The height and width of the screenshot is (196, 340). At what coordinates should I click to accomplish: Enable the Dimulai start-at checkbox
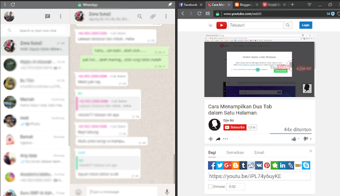click(210, 186)
